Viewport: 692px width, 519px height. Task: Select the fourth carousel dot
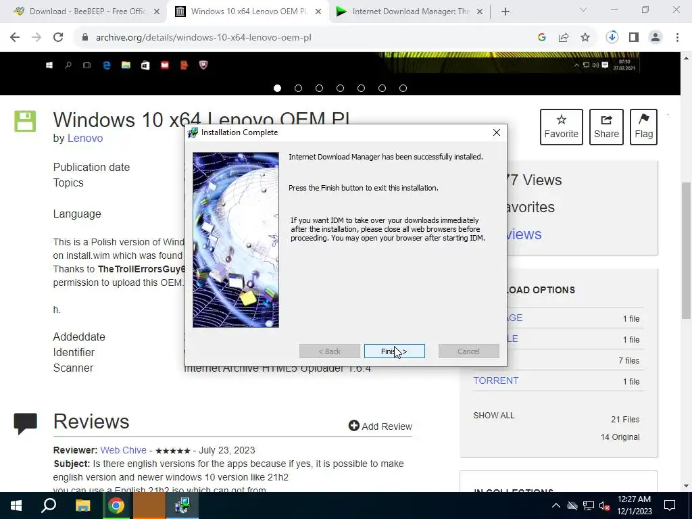coord(340,89)
